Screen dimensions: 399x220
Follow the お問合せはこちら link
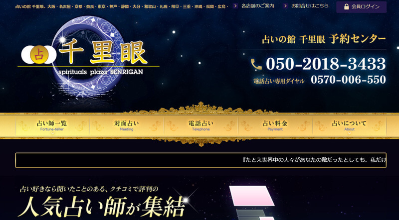click(x=310, y=5)
